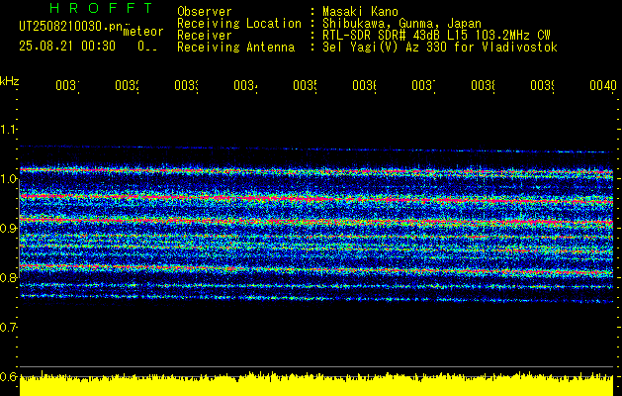The image size is (622, 396).
Task: Click the 'Observer' field label
Action: point(205,12)
